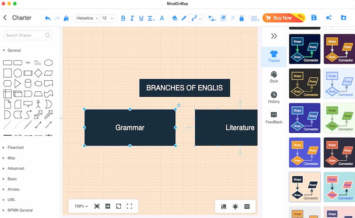Share the diagram

pos(329,18)
